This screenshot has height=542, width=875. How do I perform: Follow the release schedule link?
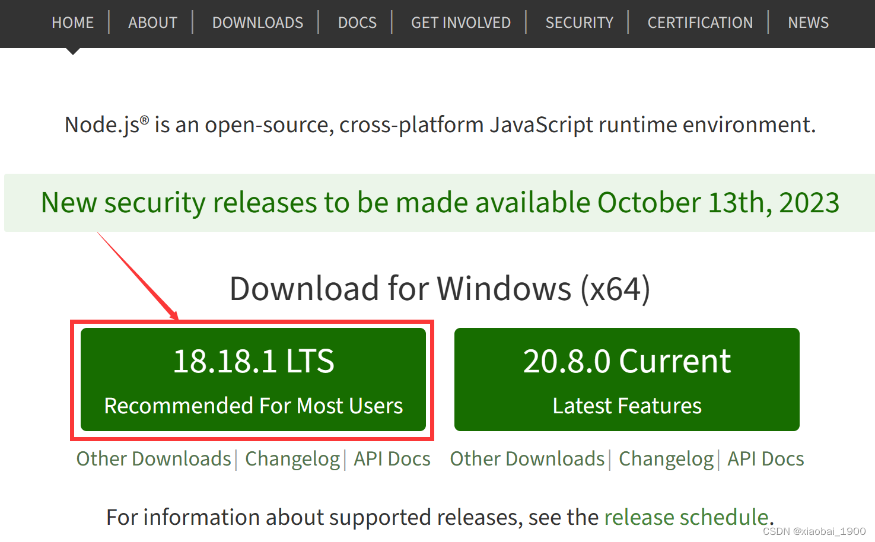coord(686,517)
